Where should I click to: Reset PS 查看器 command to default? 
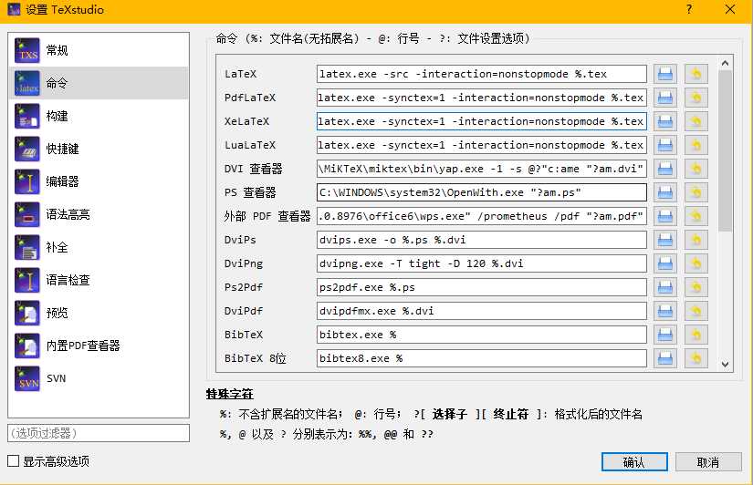coord(695,192)
